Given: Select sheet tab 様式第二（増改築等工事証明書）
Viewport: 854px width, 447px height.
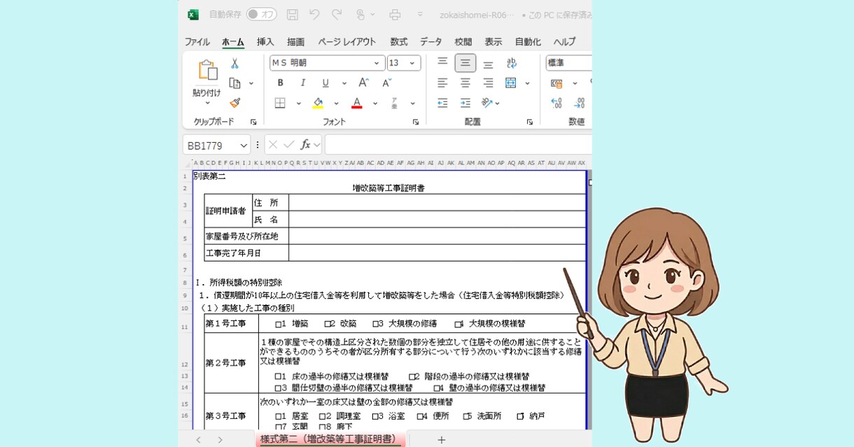Looking at the screenshot, I should tap(330, 439).
